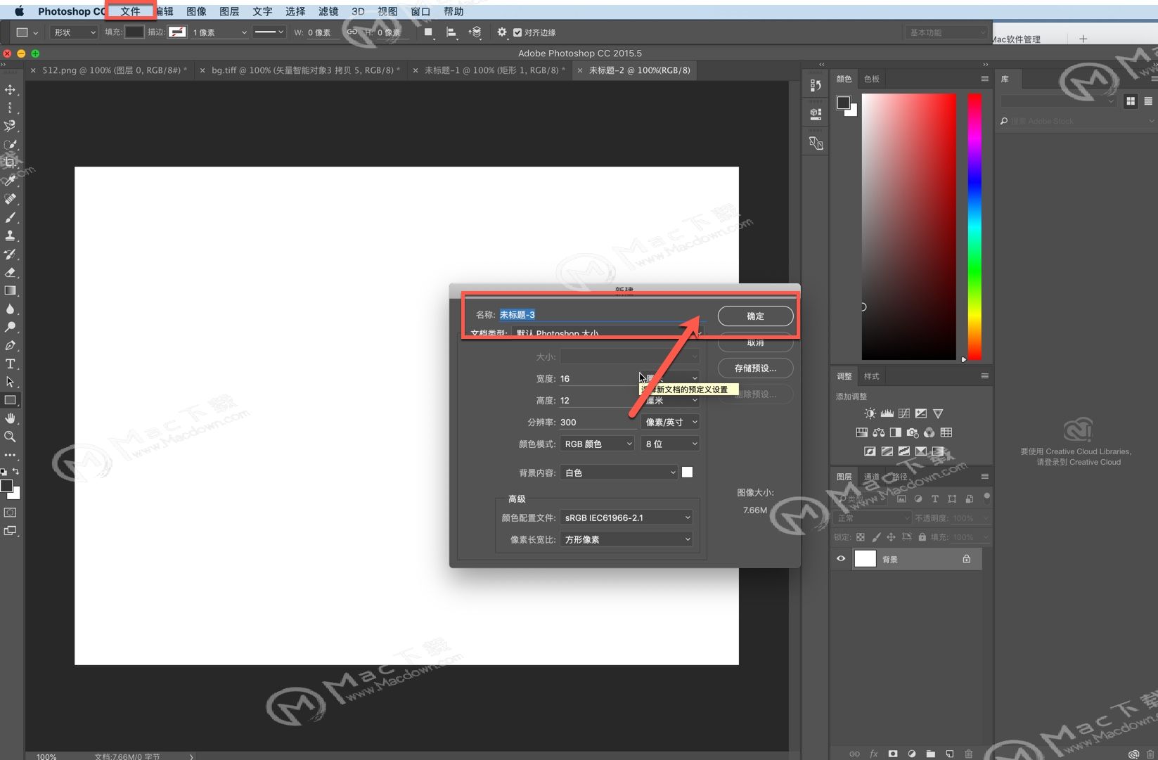Click the 名称 name input field
The width and height of the screenshot is (1158, 760).
pos(603,314)
